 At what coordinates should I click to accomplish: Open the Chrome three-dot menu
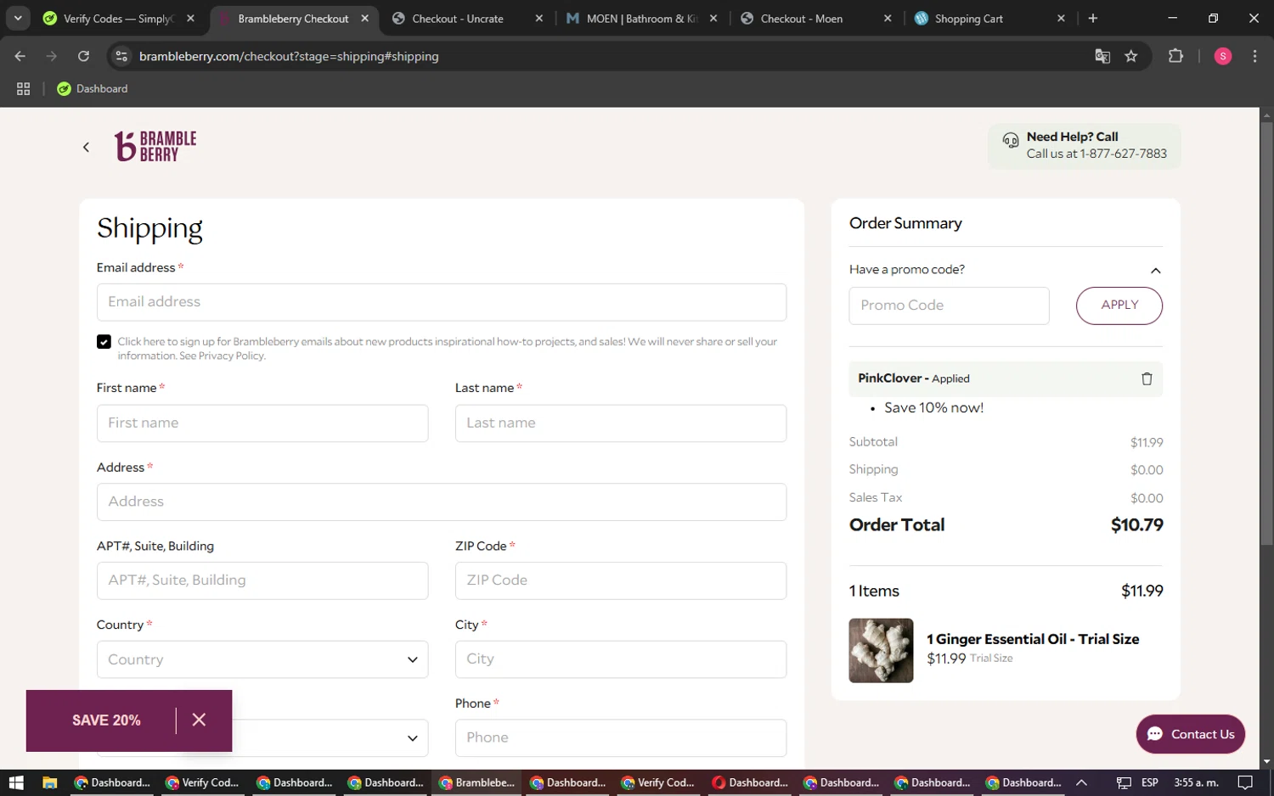1254,56
